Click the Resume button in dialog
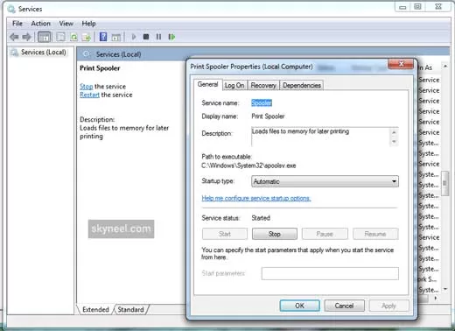 (x=375, y=234)
